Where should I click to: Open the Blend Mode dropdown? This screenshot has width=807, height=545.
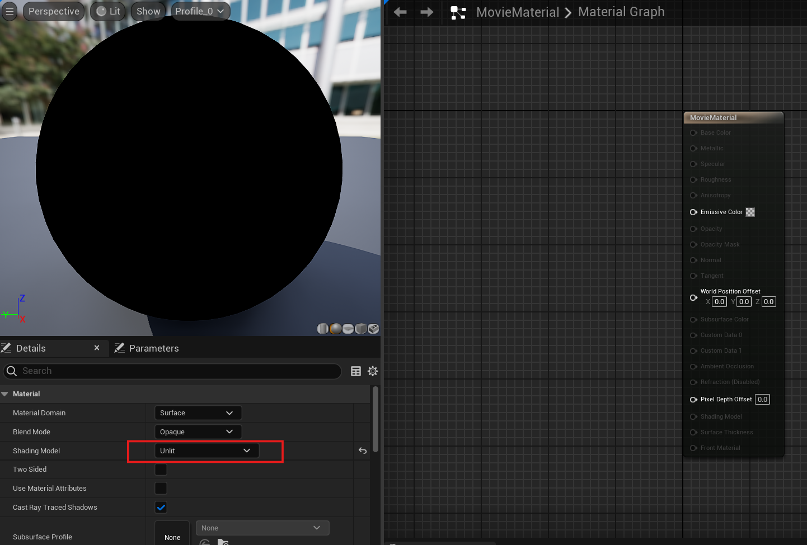[198, 432]
